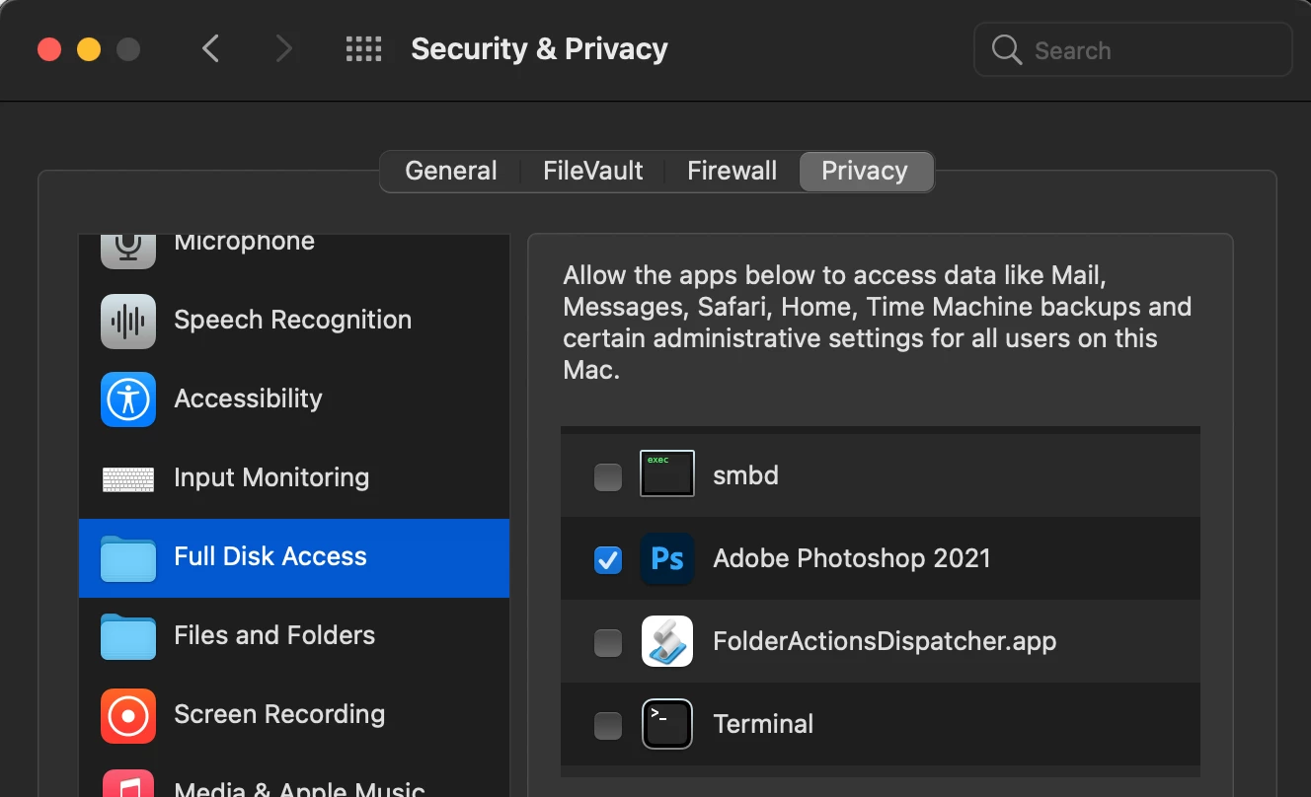Click the FolderActionsDispatcher app icon

pyautogui.click(x=667, y=642)
